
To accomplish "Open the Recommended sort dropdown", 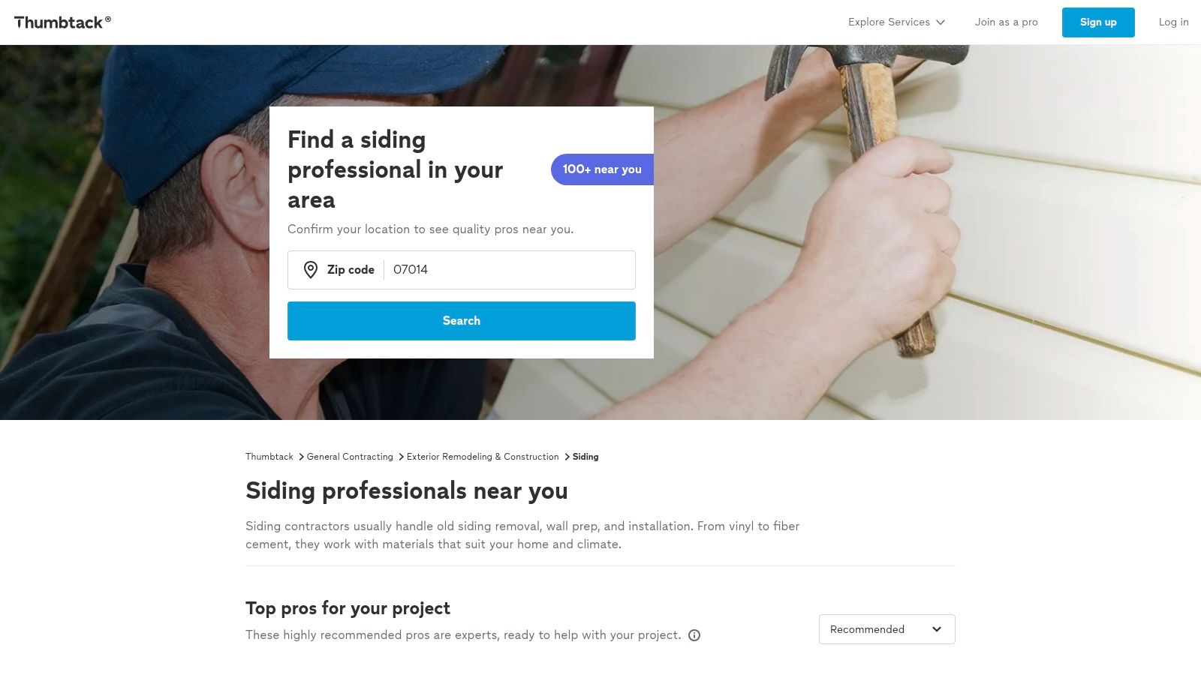I will tap(886, 629).
